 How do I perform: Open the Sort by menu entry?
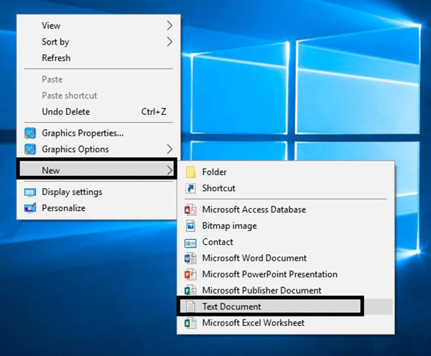tap(98, 42)
